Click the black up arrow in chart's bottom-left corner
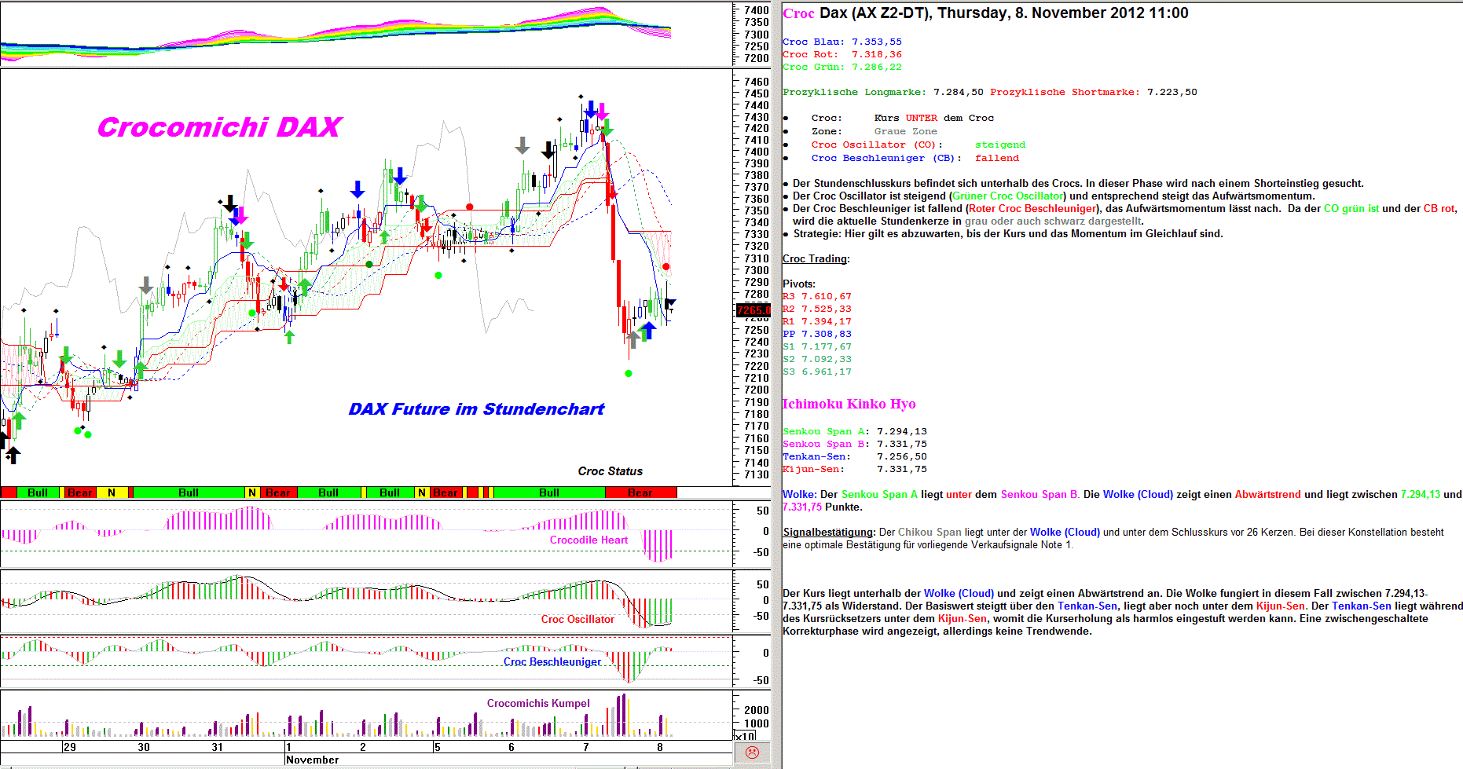 click(13, 455)
